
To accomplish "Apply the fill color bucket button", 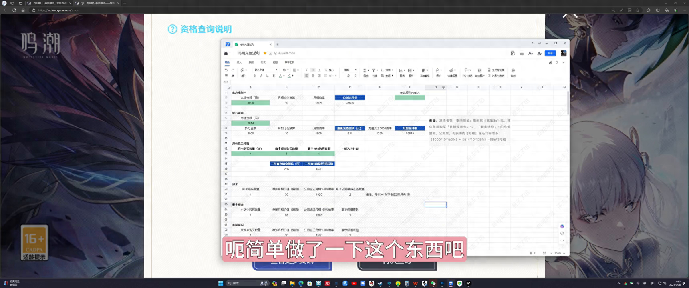I will (x=289, y=76).
